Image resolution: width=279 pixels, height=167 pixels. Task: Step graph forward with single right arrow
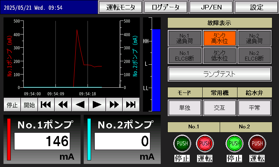pos(97,105)
